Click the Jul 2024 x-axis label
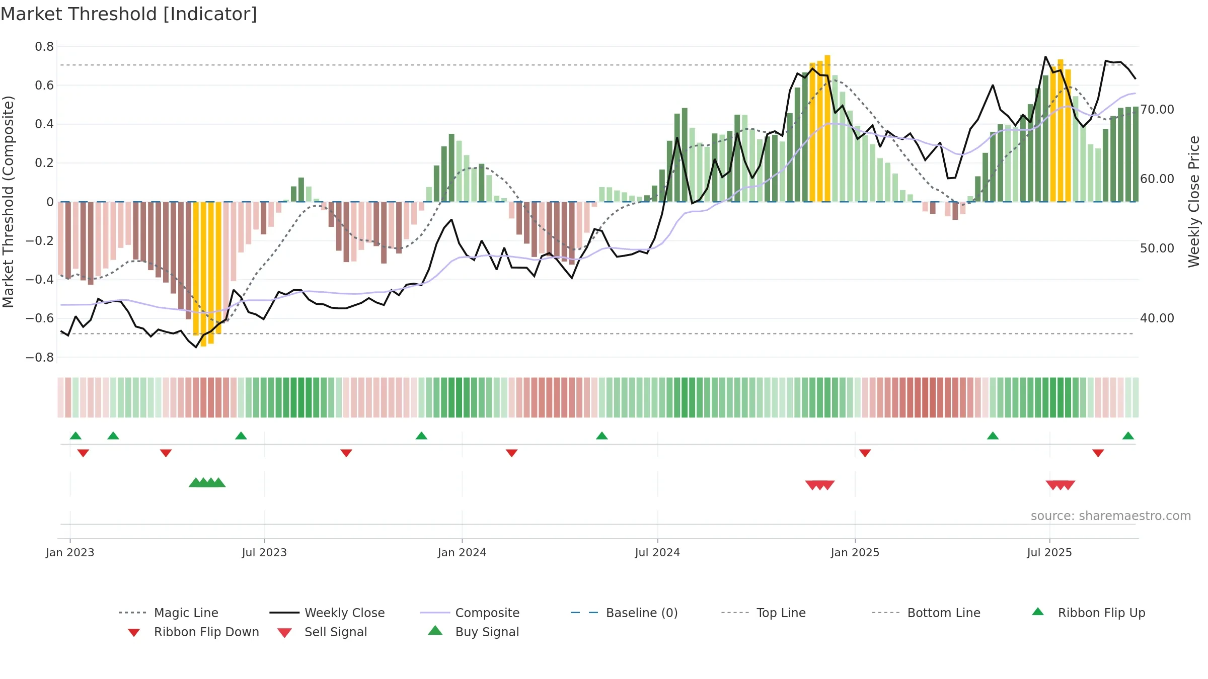This screenshot has width=1208, height=679. [x=657, y=552]
